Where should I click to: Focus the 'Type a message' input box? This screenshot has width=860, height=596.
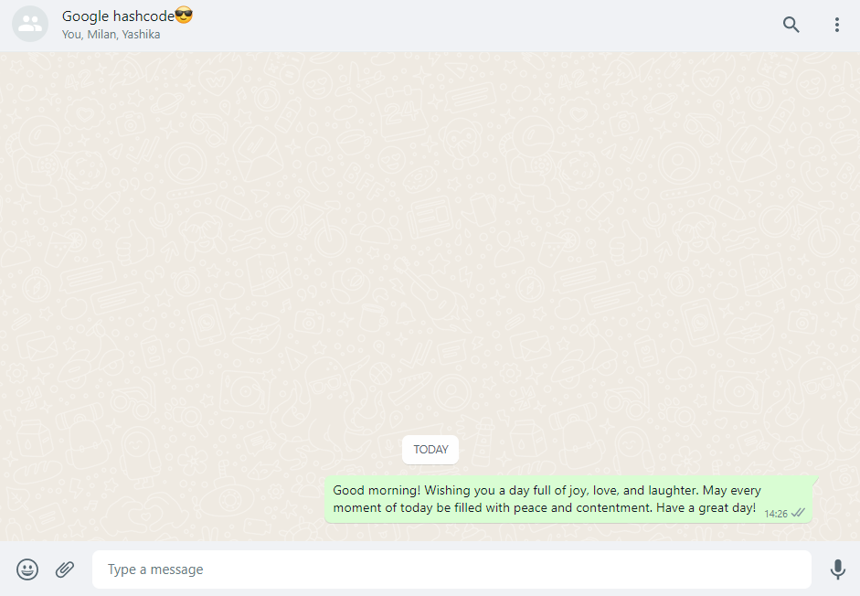pyautogui.click(x=451, y=569)
